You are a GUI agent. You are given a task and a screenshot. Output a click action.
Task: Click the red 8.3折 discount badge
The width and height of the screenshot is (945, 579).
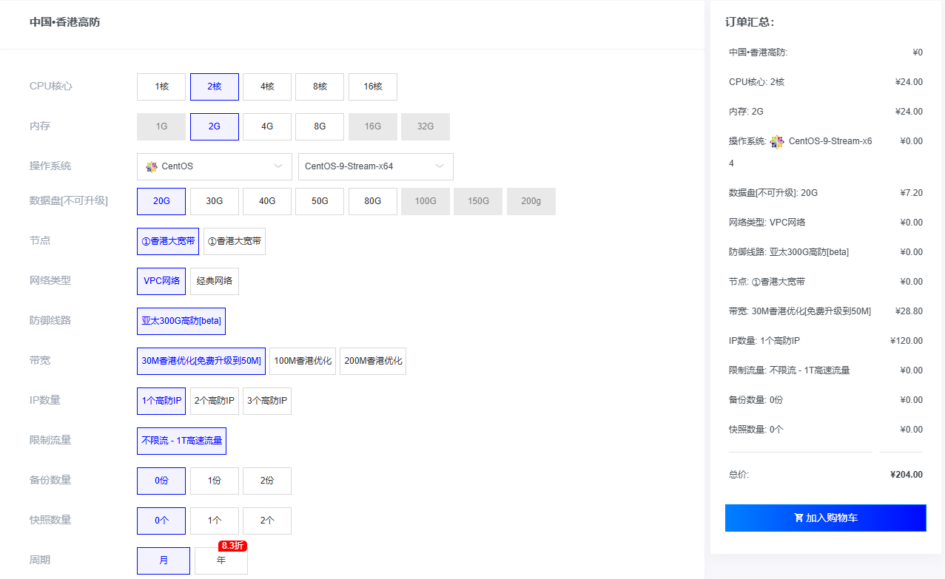232,546
